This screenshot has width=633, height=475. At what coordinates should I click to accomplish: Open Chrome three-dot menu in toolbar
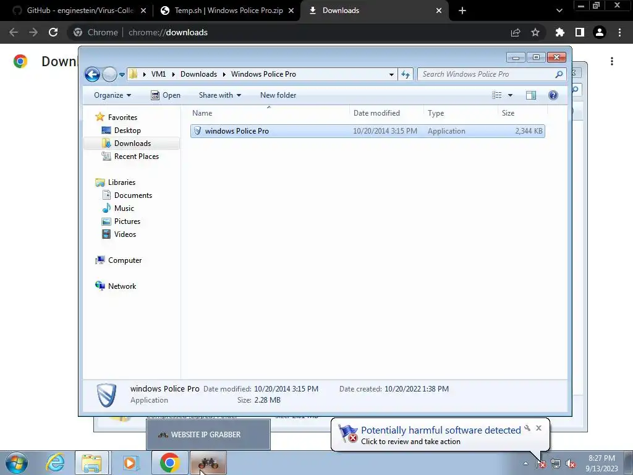pyautogui.click(x=619, y=32)
